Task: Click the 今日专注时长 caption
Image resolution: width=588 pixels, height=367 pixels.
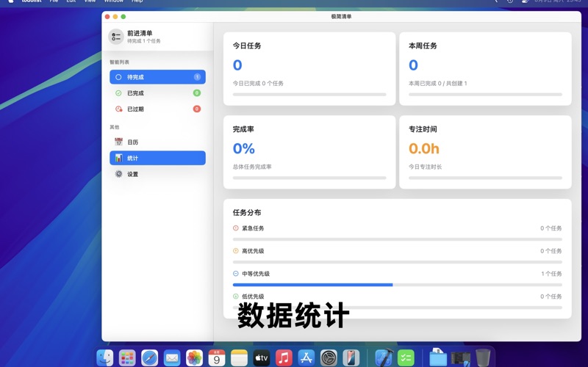Action: [425, 167]
